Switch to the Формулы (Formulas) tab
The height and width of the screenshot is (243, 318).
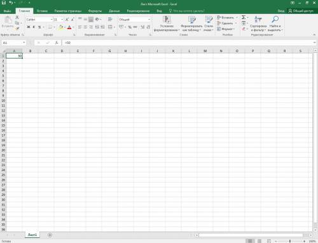(95, 11)
